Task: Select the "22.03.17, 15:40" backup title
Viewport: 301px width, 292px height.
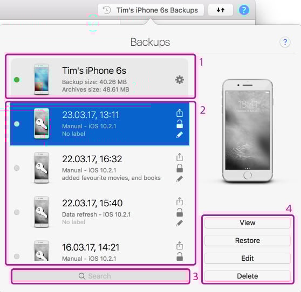Action: [x=92, y=203]
